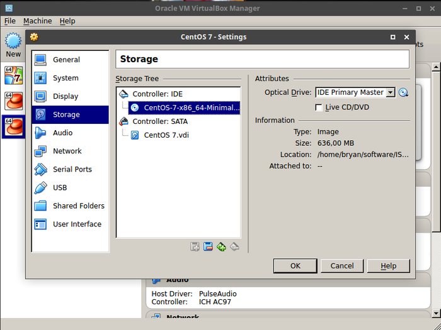
Task: Click the Audio speaker icon in sidebar
Action: (x=40, y=133)
